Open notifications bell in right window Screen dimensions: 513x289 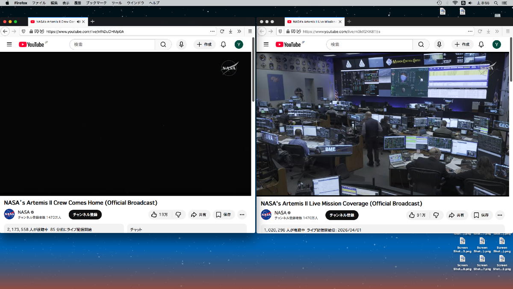(481, 45)
